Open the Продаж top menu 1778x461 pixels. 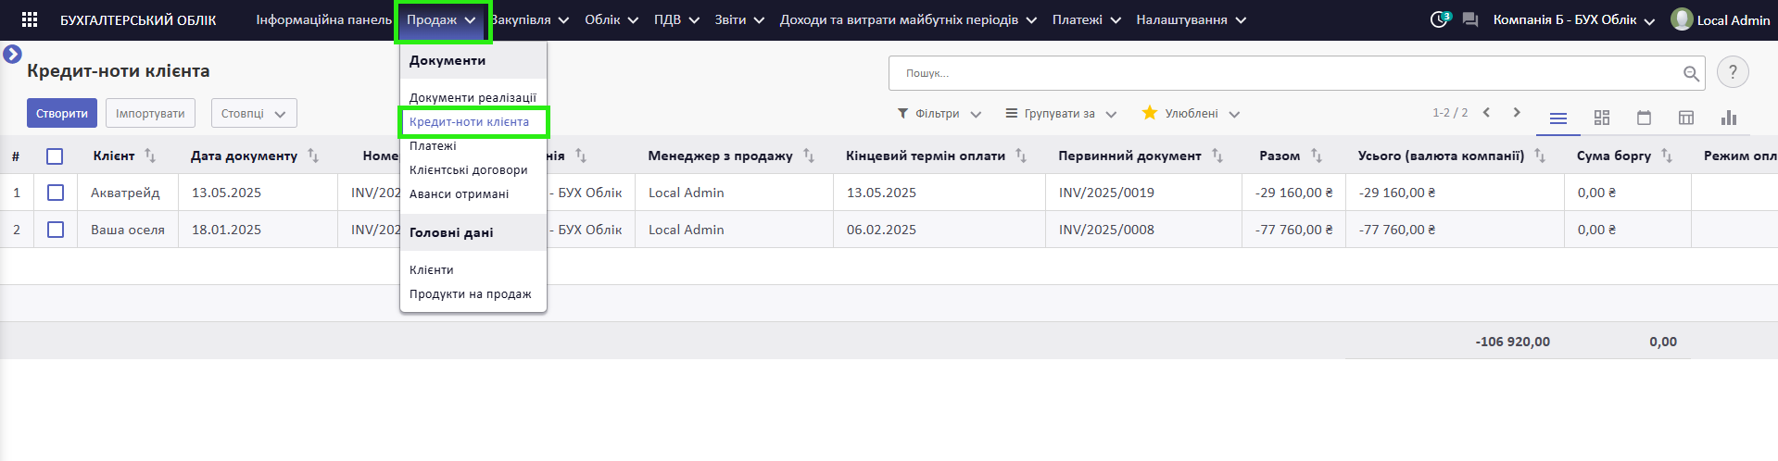point(441,19)
